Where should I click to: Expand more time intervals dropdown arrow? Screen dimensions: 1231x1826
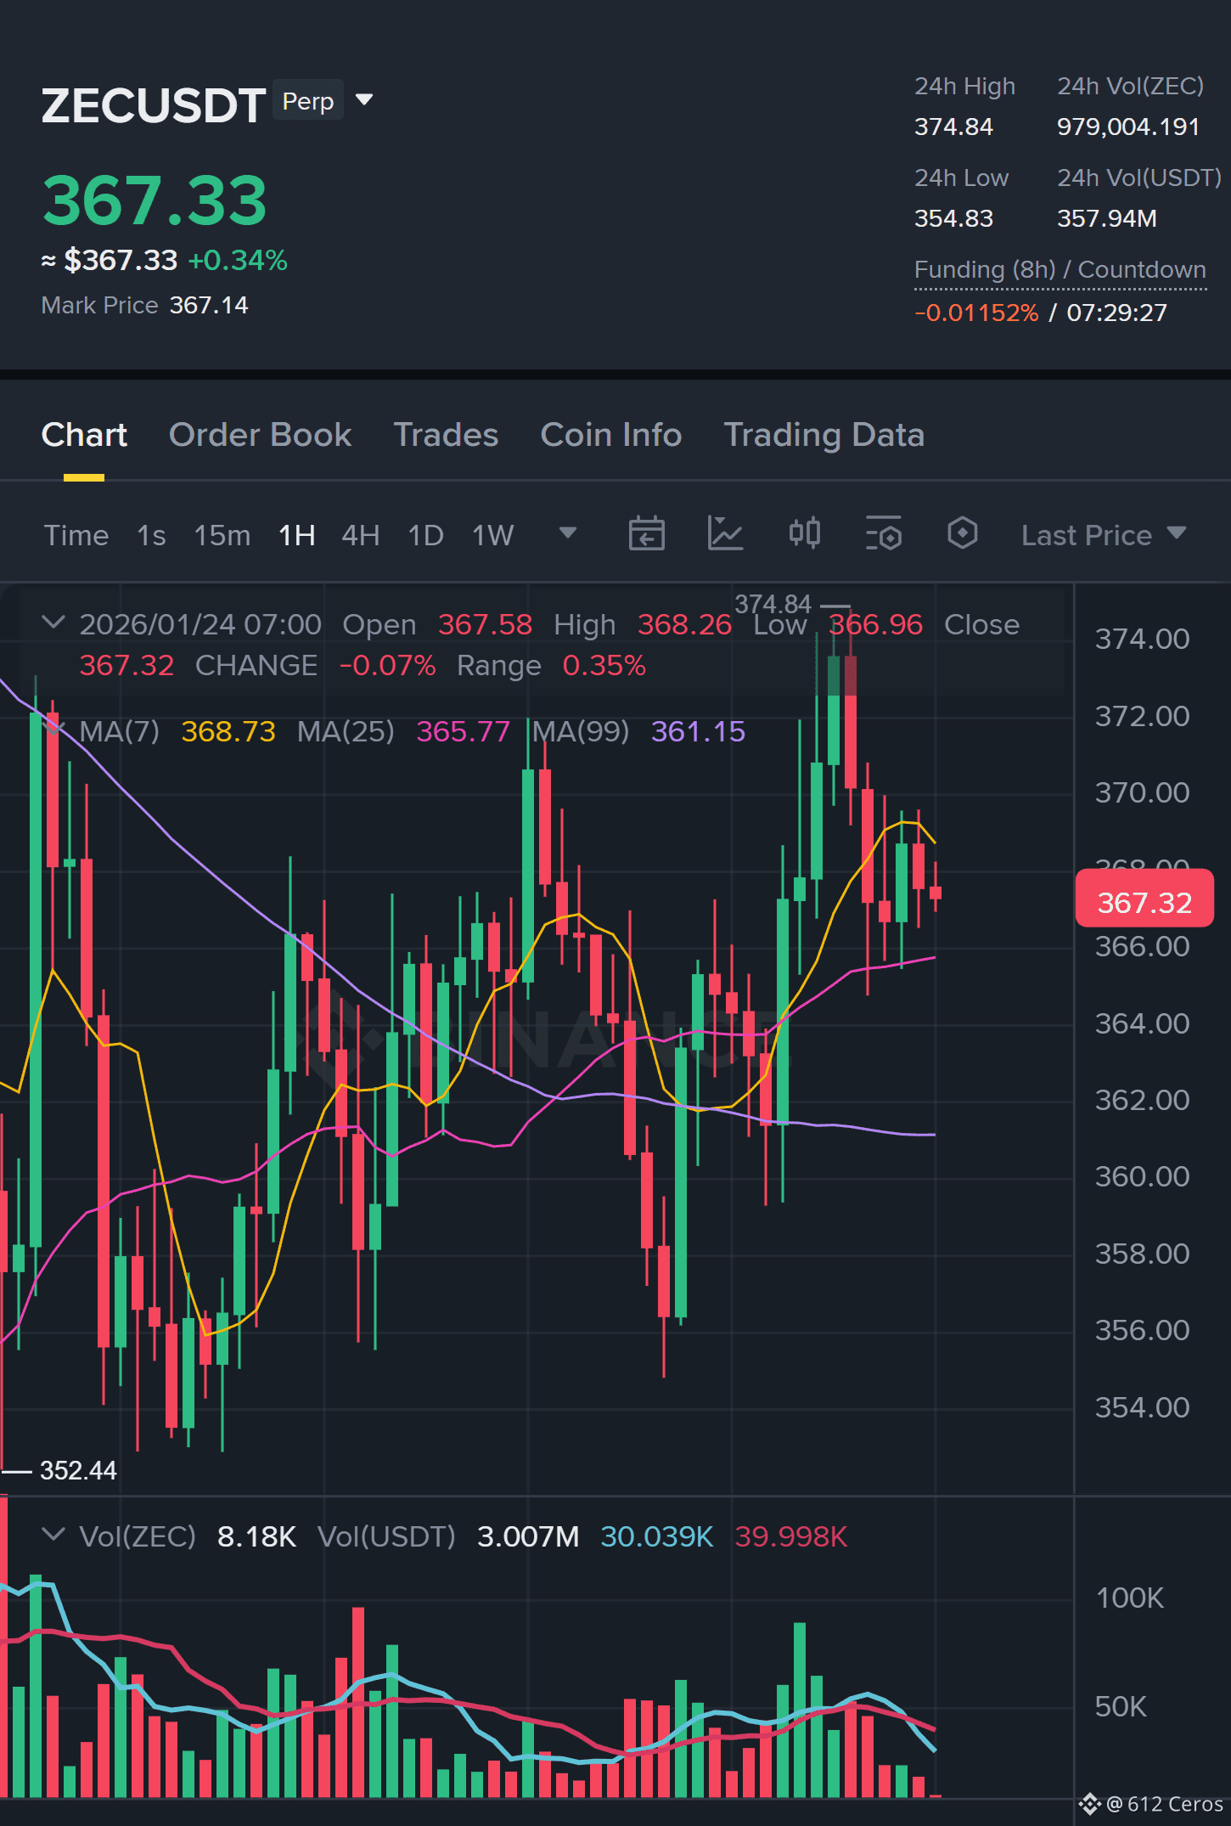coord(568,533)
